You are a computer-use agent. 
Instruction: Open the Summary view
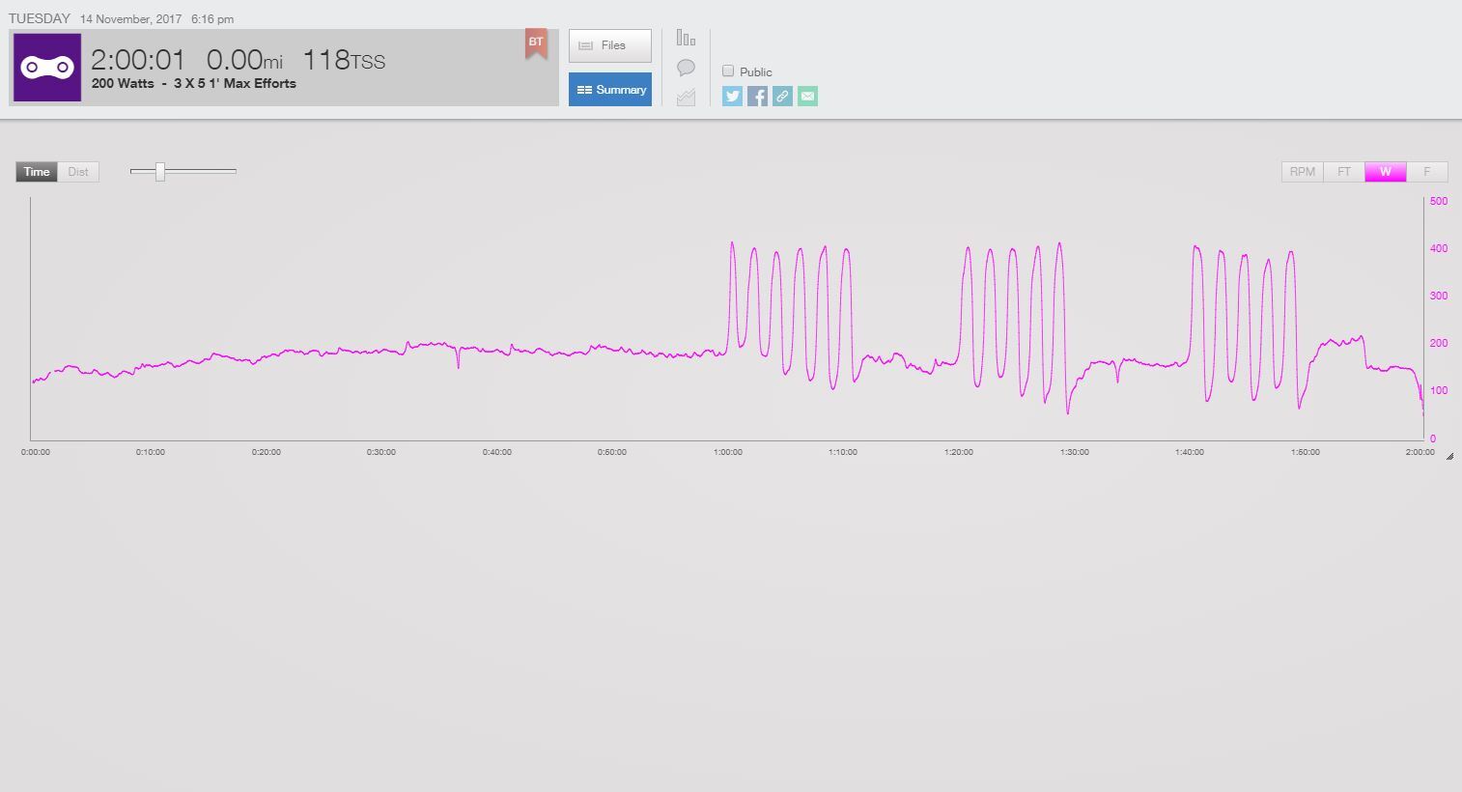(x=609, y=90)
